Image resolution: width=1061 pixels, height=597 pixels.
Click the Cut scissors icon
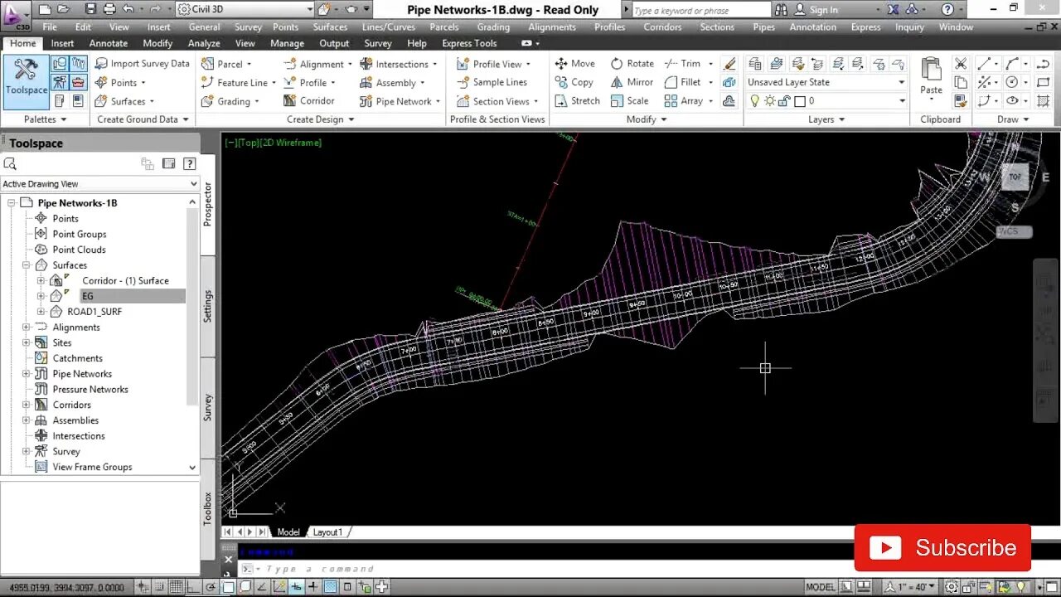pos(961,63)
